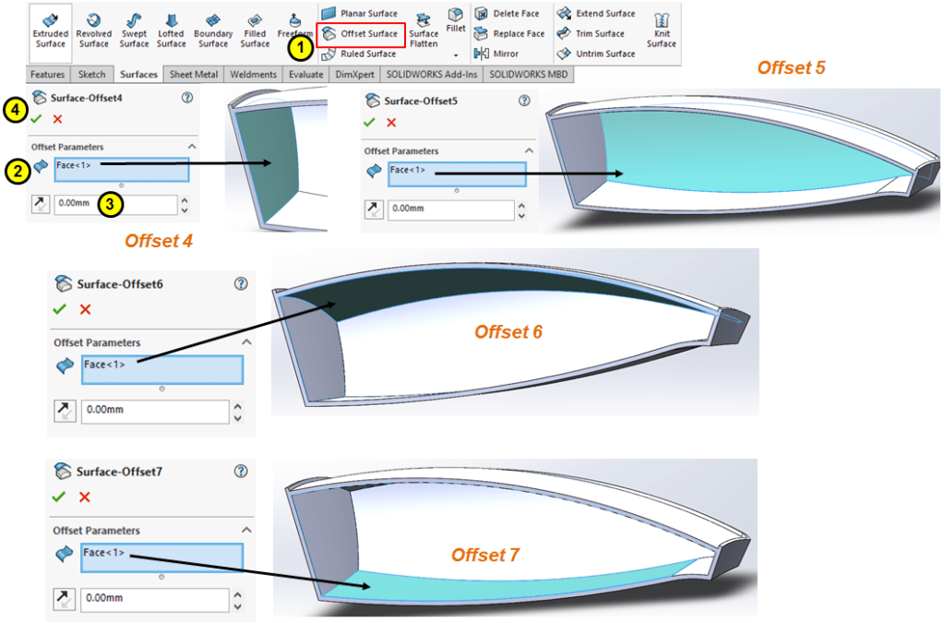The width and height of the screenshot is (944, 623).
Task: Collapse Offset Parameters section of Surface-Offset6
Action: [x=246, y=342]
